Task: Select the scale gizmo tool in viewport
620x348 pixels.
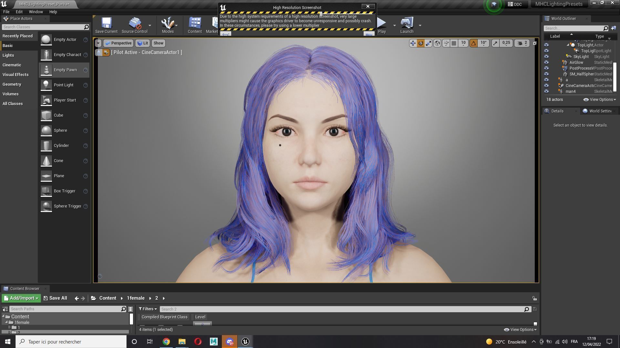Action: tap(429, 43)
